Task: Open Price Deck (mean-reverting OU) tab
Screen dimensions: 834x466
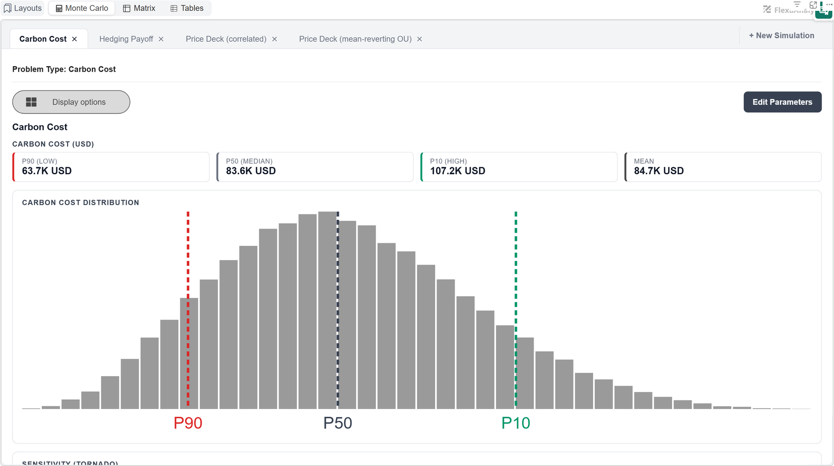Action: click(355, 39)
